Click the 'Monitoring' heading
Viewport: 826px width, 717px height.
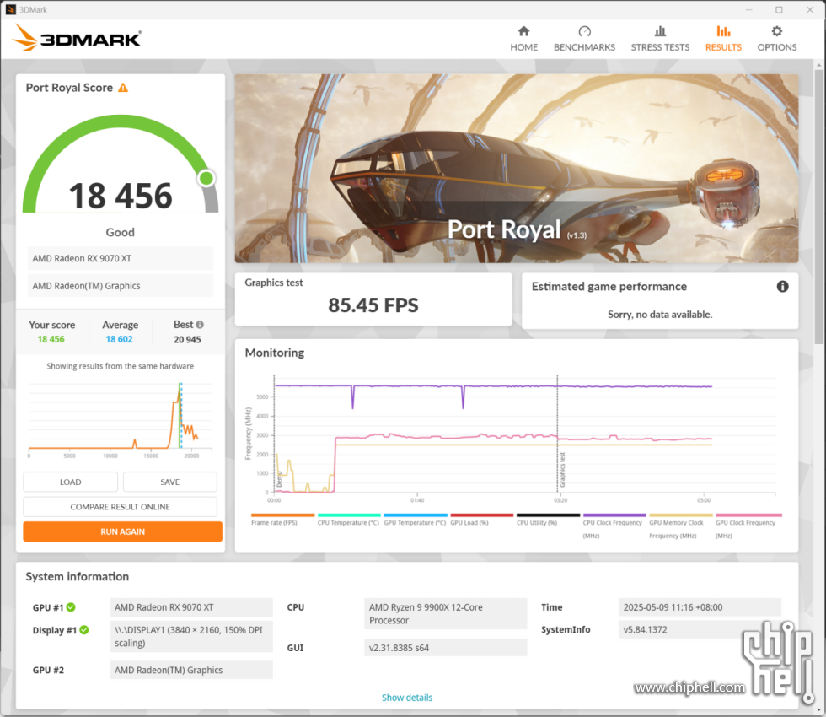point(275,353)
